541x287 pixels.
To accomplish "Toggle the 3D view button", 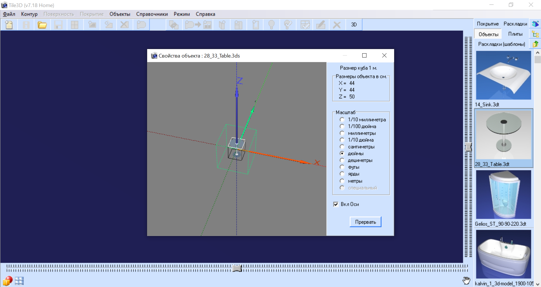I will [x=354, y=25].
